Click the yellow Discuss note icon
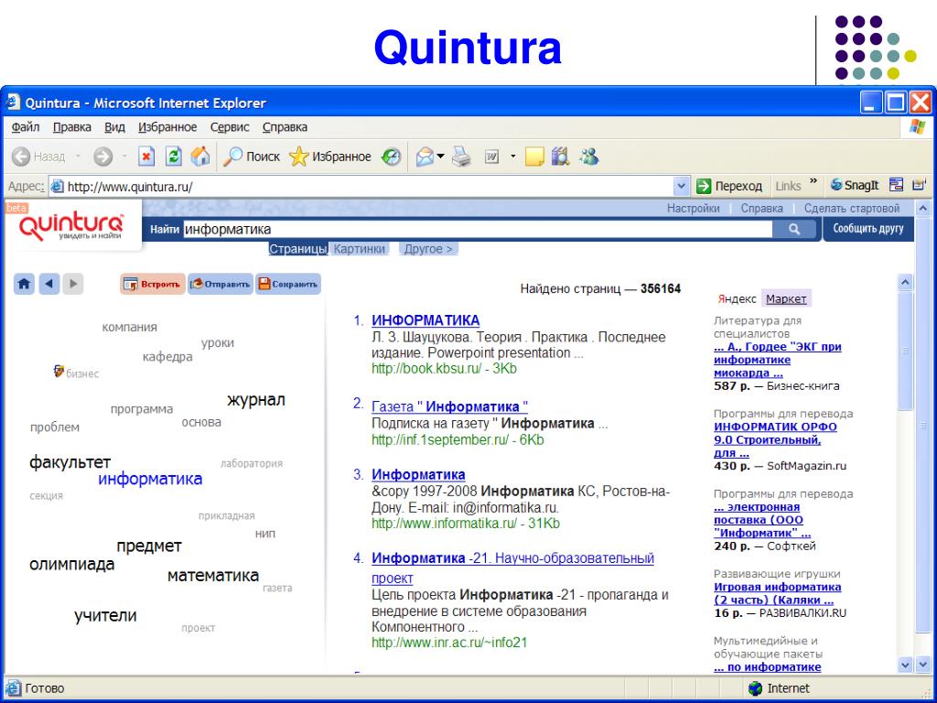The image size is (937, 703). [533, 157]
